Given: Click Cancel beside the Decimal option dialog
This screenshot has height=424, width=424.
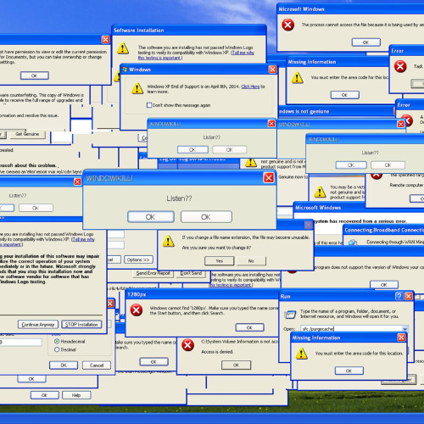Looking at the screenshot, I should pos(97,365).
